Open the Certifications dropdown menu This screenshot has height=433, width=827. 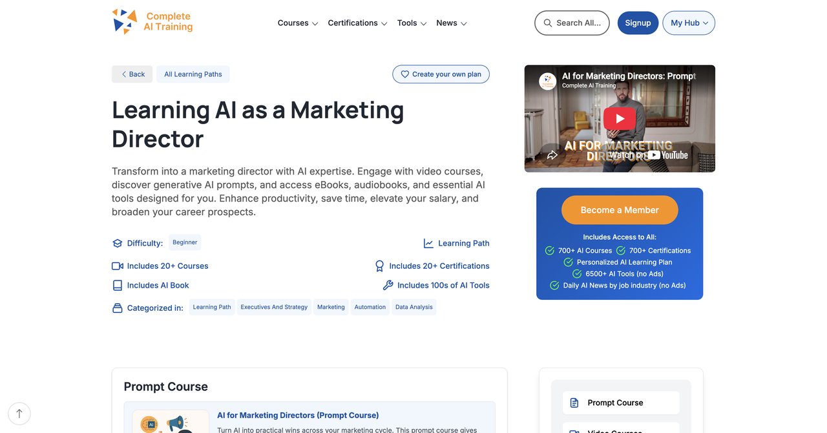point(357,23)
